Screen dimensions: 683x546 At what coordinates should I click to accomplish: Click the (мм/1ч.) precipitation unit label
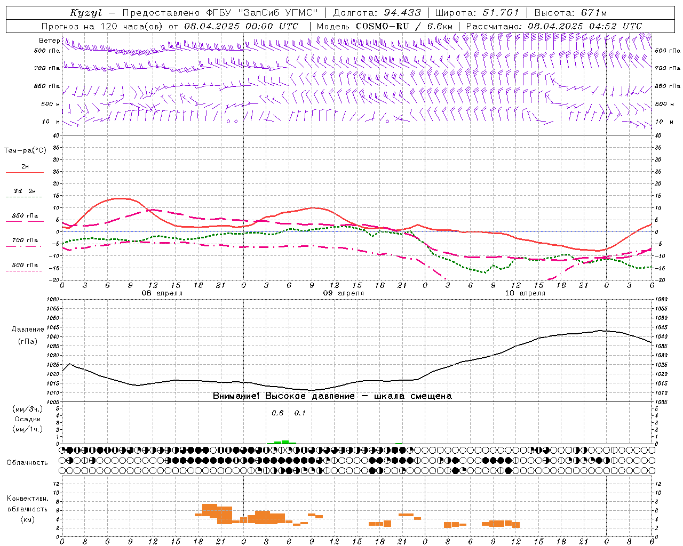(28, 429)
